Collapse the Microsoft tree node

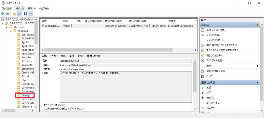(x=7, y=27)
